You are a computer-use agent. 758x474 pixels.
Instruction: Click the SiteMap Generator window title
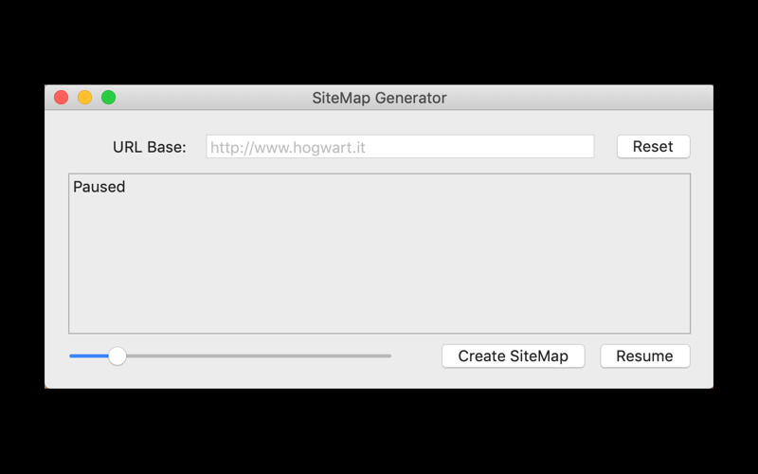coord(380,98)
